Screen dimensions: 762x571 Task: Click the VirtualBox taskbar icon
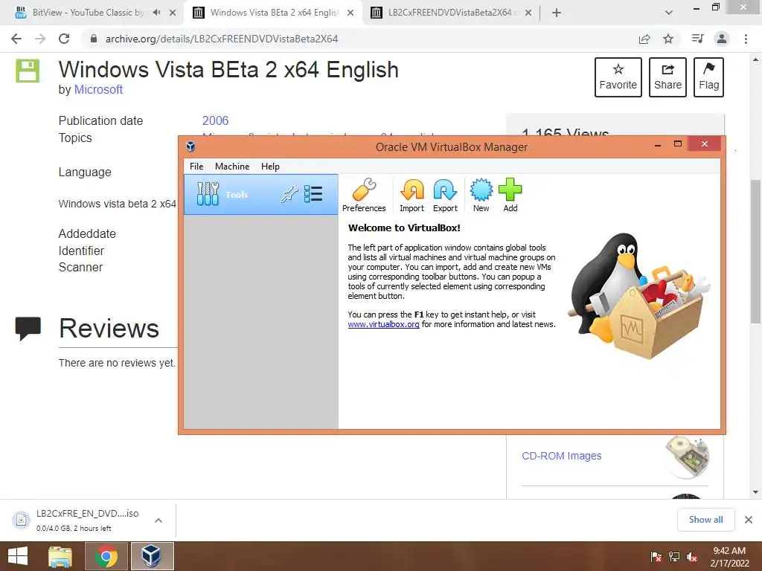tap(152, 556)
